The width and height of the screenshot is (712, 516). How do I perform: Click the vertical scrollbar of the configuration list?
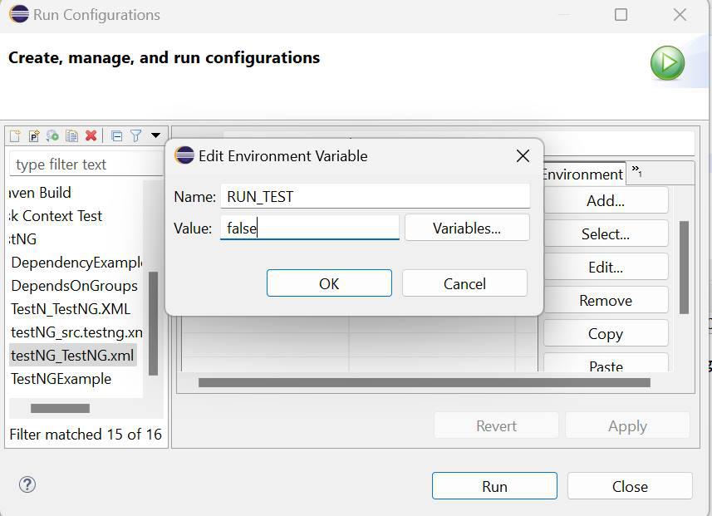(x=153, y=324)
